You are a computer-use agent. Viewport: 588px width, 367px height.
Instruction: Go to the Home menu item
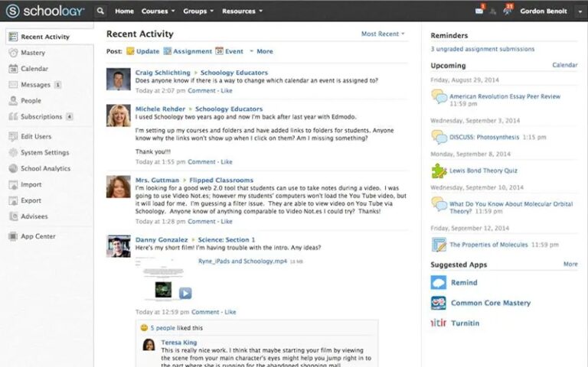(124, 11)
